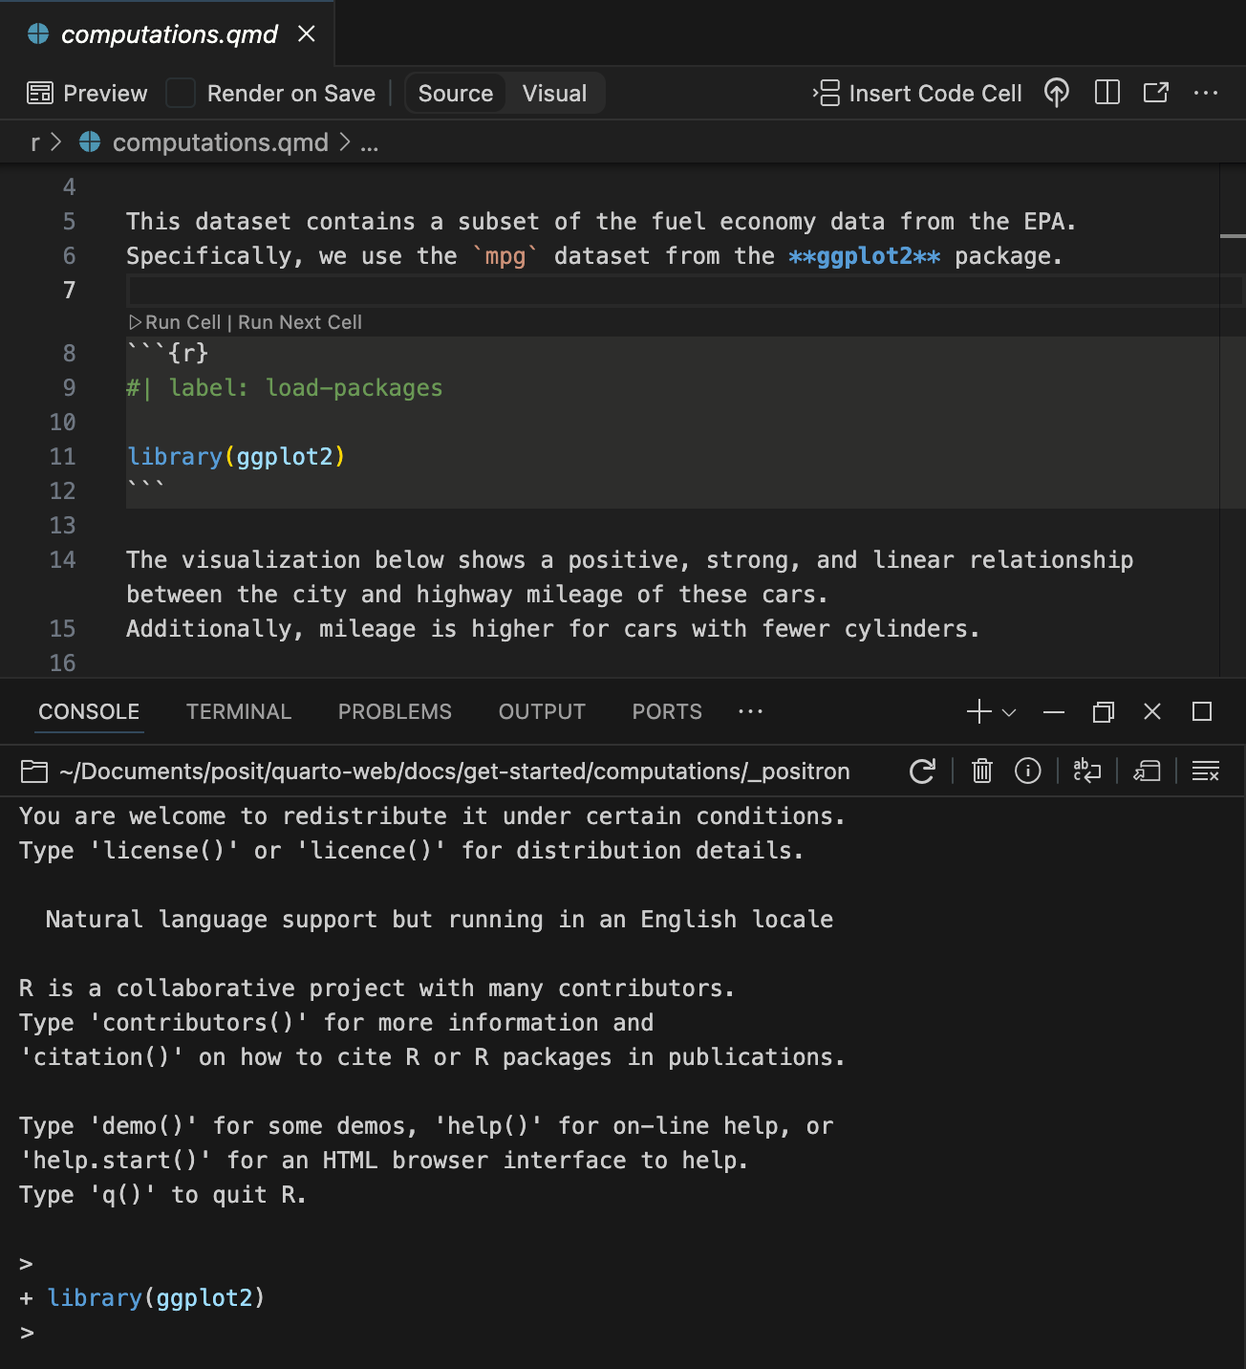This screenshot has width=1246, height=1369.
Task: Open the PROBLEMS panel tab
Action: pos(395,712)
